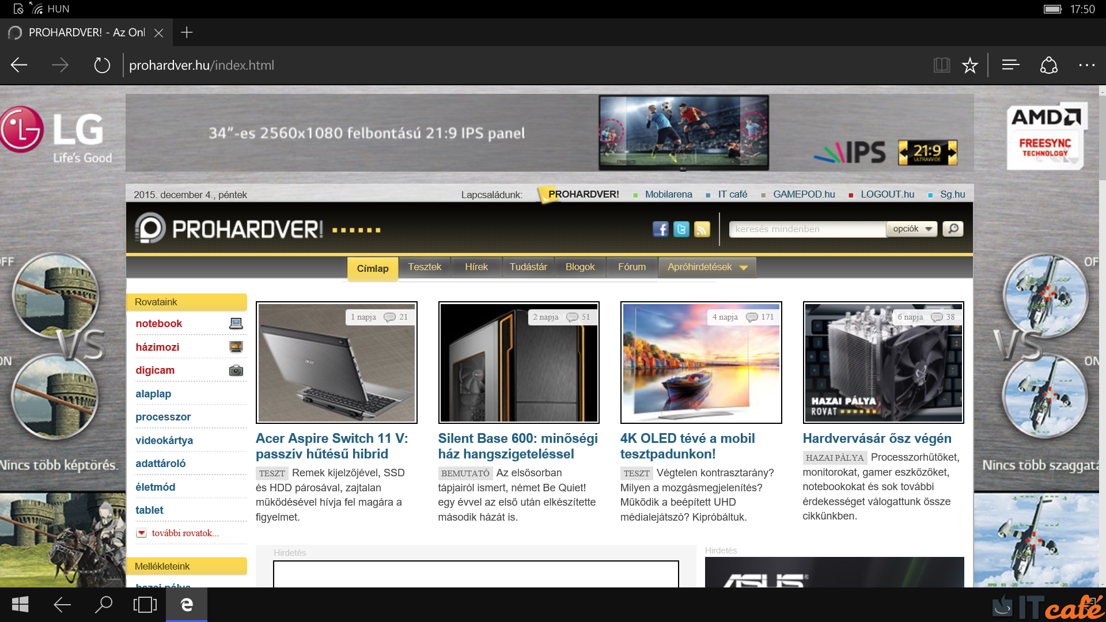Open the Silent Base 600 case thumbnail

click(518, 362)
